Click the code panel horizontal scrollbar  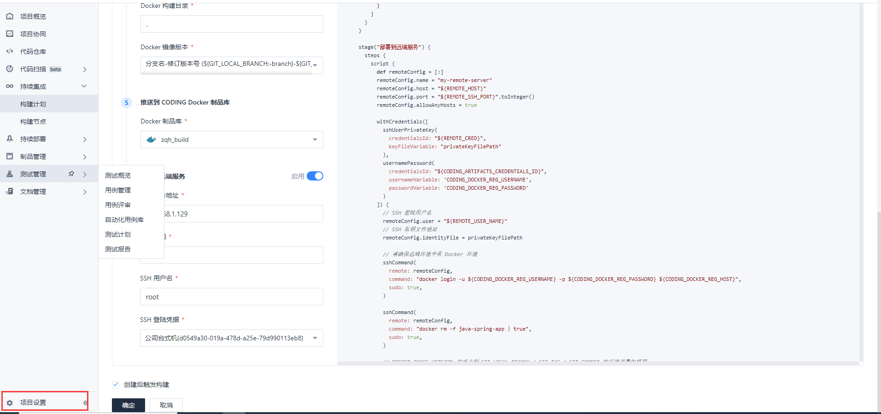click(598, 364)
